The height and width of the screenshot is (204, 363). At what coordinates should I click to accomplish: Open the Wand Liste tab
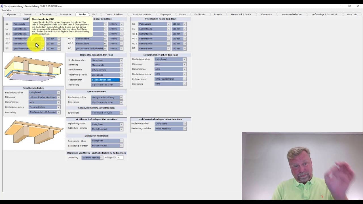tap(352, 14)
